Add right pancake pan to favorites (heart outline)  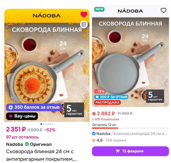163,11
